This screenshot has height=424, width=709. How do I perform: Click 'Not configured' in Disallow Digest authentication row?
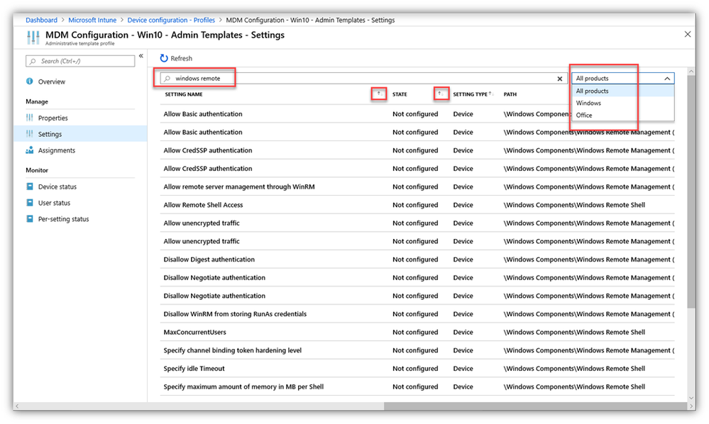(415, 260)
